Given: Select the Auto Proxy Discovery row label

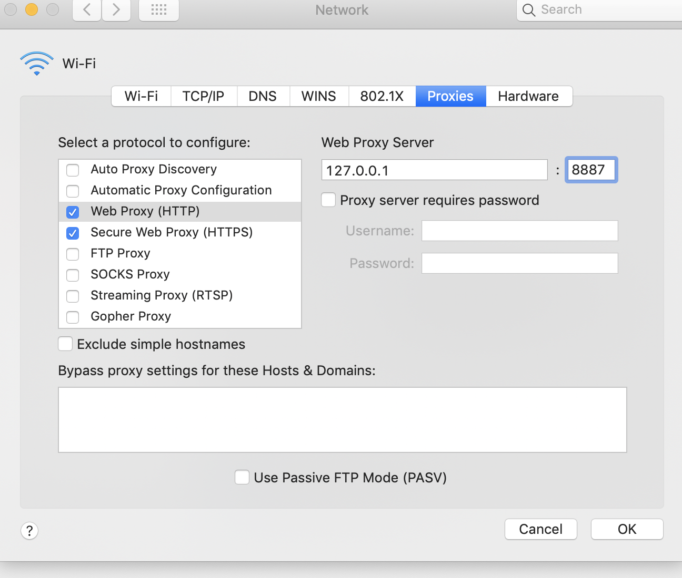Looking at the screenshot, I should 154,169.
